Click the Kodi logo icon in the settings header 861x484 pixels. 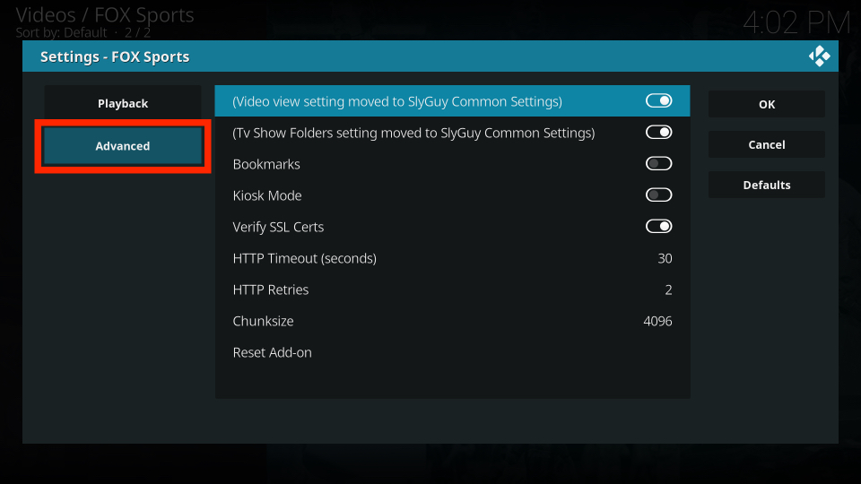(x=819, y=56)
